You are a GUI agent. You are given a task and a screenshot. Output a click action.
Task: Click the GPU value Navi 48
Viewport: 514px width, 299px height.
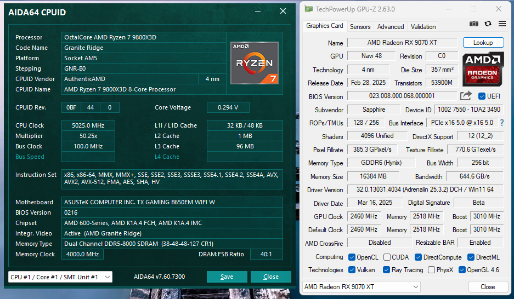371,56
